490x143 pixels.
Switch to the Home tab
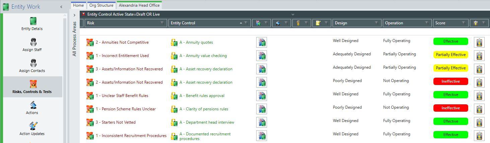point(78,5)
